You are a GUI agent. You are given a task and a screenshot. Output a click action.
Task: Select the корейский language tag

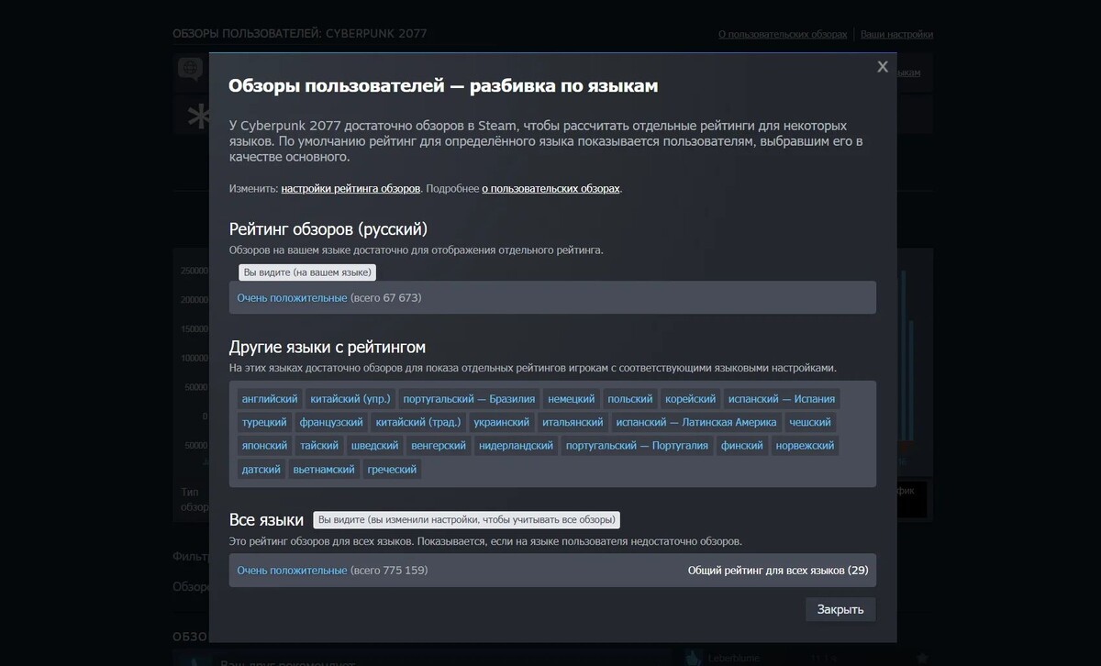[690, 399]
